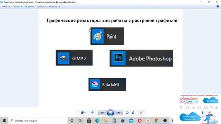Click the GIMP 2 tile

pyautogui.click(x=74, y=58)
